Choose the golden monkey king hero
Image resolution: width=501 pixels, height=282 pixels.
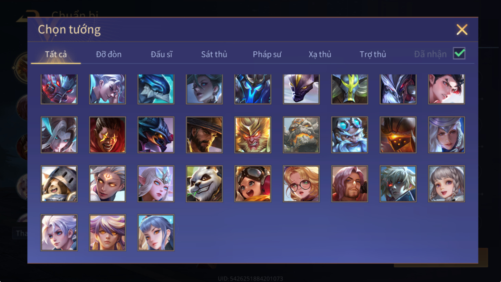coord(253,135)
